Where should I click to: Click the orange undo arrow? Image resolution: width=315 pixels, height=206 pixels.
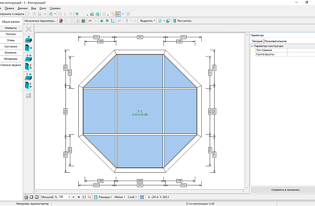(90, 21)
